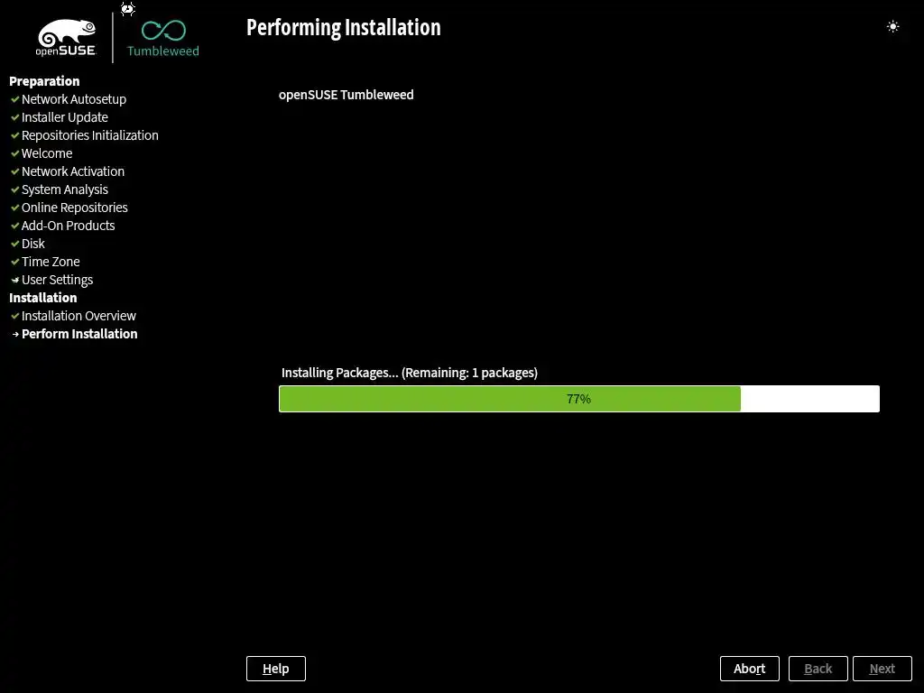Select the Disk step

(x=33, y=244)
